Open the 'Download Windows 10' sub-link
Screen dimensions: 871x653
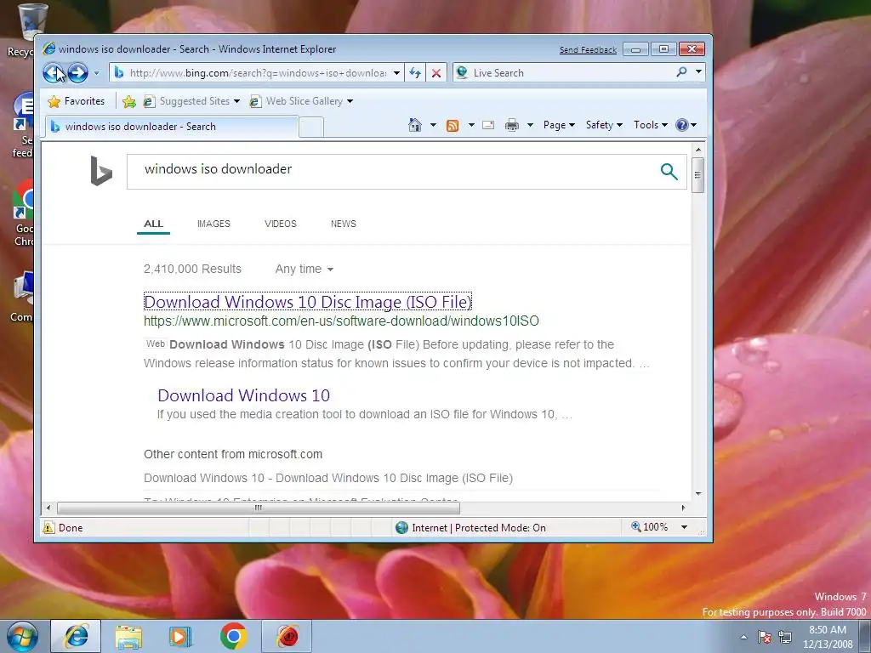244,395
